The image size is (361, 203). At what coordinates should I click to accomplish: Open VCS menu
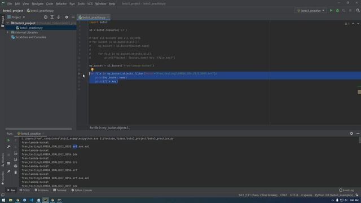point(90,4)
